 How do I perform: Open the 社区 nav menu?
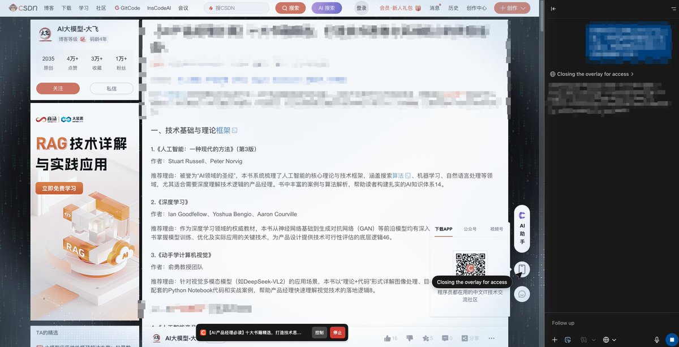pos(101,8)
